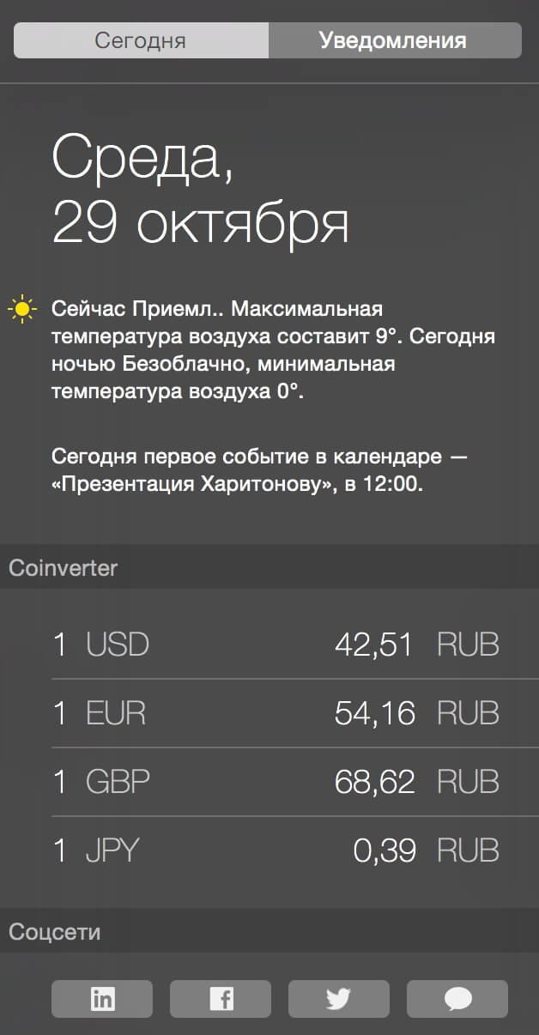Click the Facebook share icon
539x1035 pixels.
pos(221,999)
